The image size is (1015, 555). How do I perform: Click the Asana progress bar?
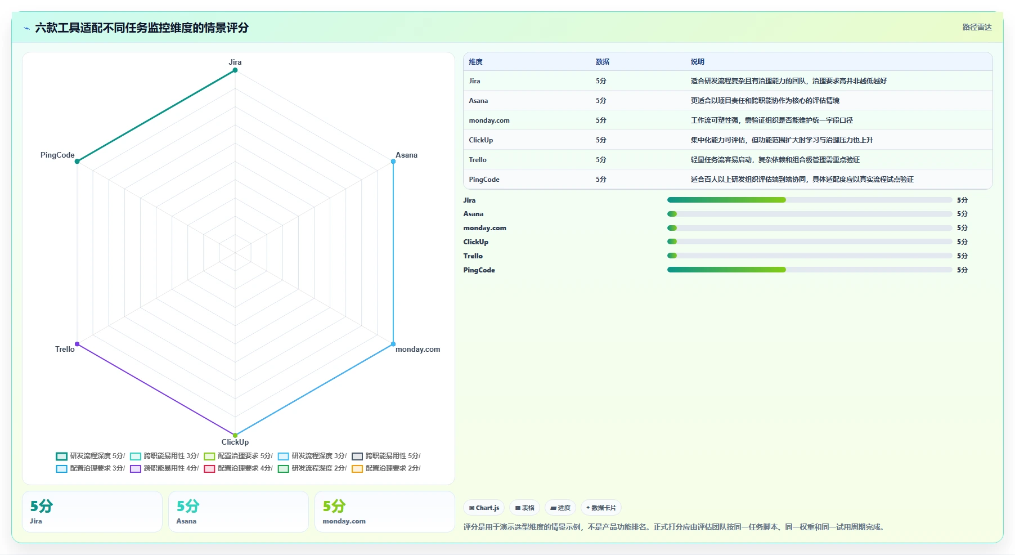coord(810,214)
